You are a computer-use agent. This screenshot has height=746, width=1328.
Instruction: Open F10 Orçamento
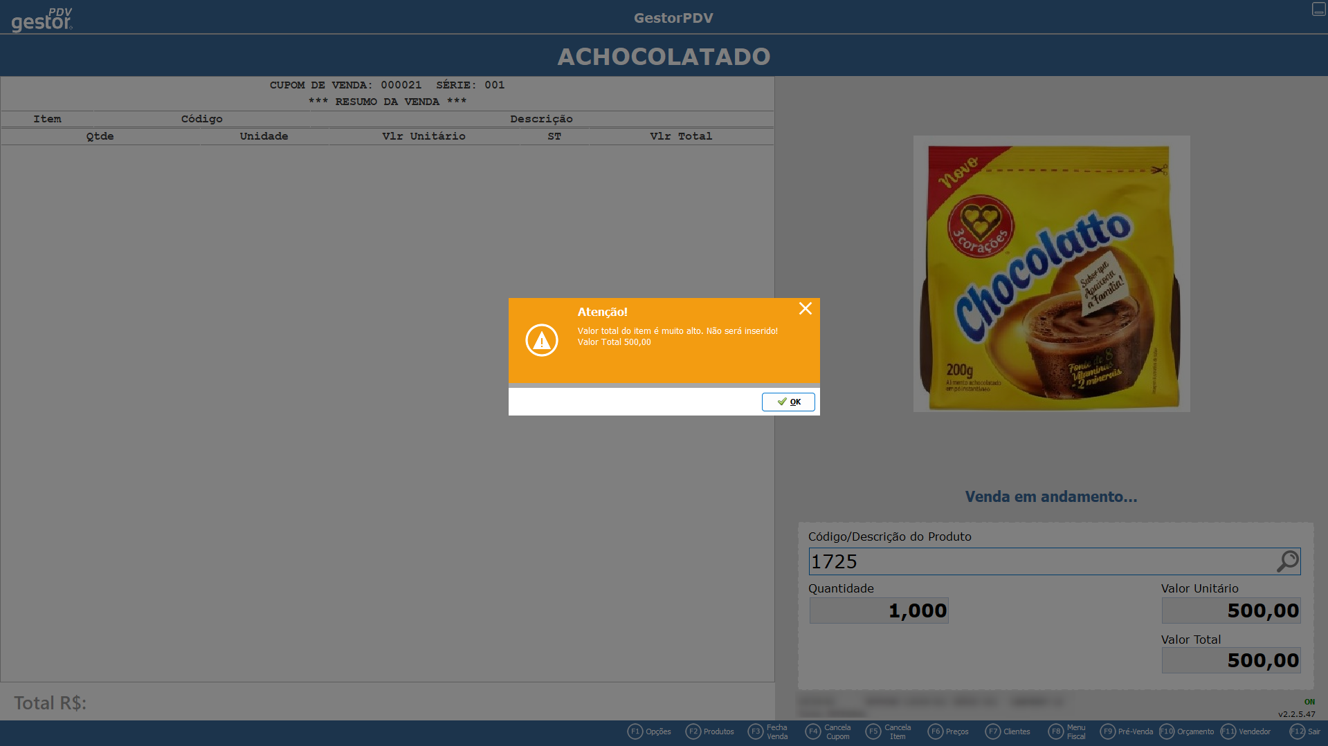coord(1186,731)
